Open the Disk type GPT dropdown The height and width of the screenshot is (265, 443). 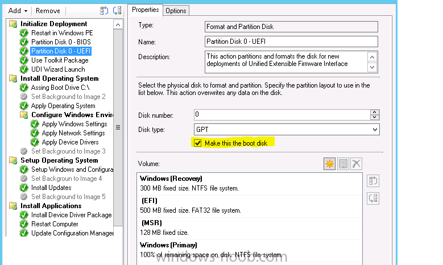287,130
